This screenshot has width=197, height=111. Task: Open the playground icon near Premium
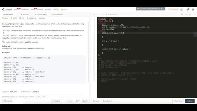(182, 10)
